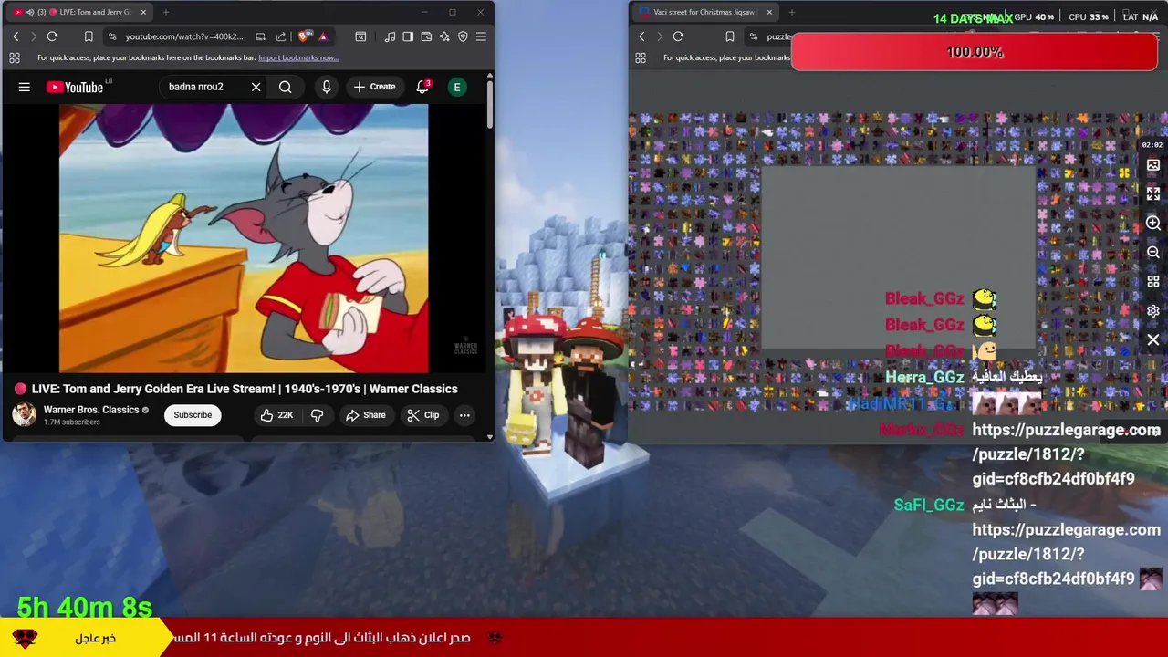Click Import bookmarks now link
1168x657 pixels.
coord(298,57)
